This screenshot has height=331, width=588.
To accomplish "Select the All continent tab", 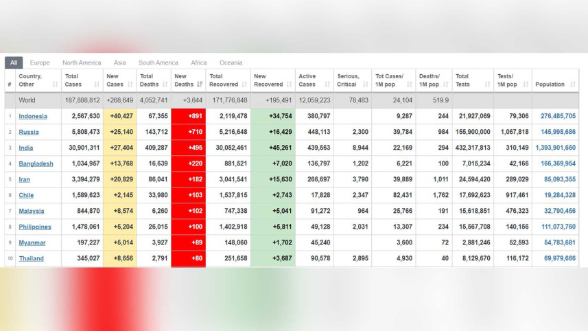I will (14, 62).
